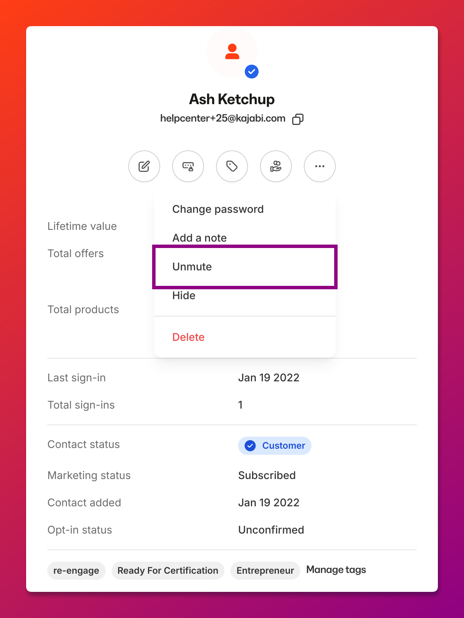Copy email address with the copy icon
The height and width of the screenshot is (618, 464).
298,119
